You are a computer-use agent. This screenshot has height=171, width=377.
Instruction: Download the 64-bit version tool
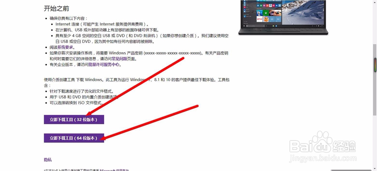point(74,138)
